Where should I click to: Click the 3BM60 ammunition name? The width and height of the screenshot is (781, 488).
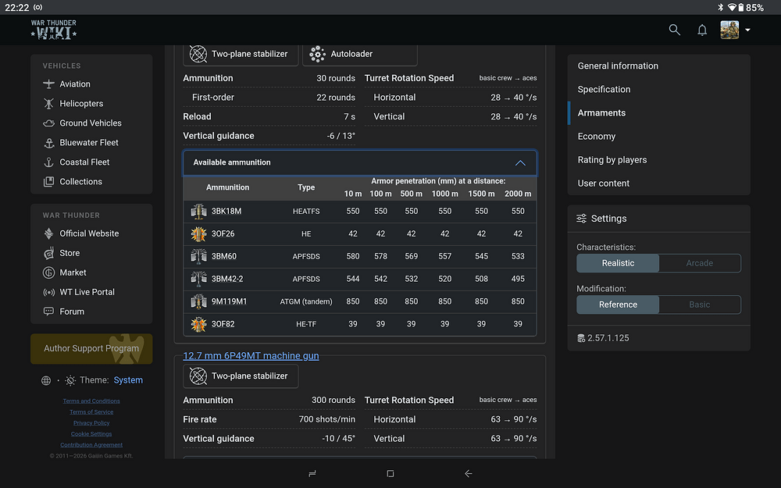[x=223, y=256]
